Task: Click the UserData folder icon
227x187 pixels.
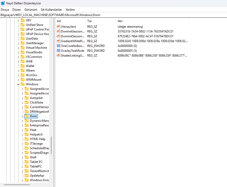Action: point(22,38)
